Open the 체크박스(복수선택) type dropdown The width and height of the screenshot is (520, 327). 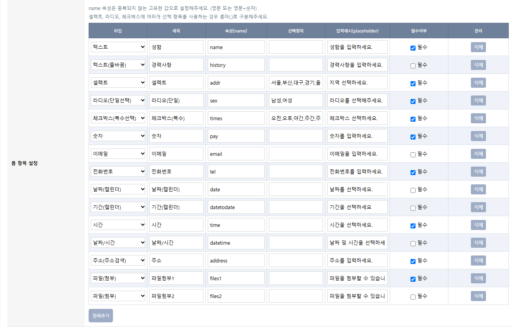coord(118,118)
